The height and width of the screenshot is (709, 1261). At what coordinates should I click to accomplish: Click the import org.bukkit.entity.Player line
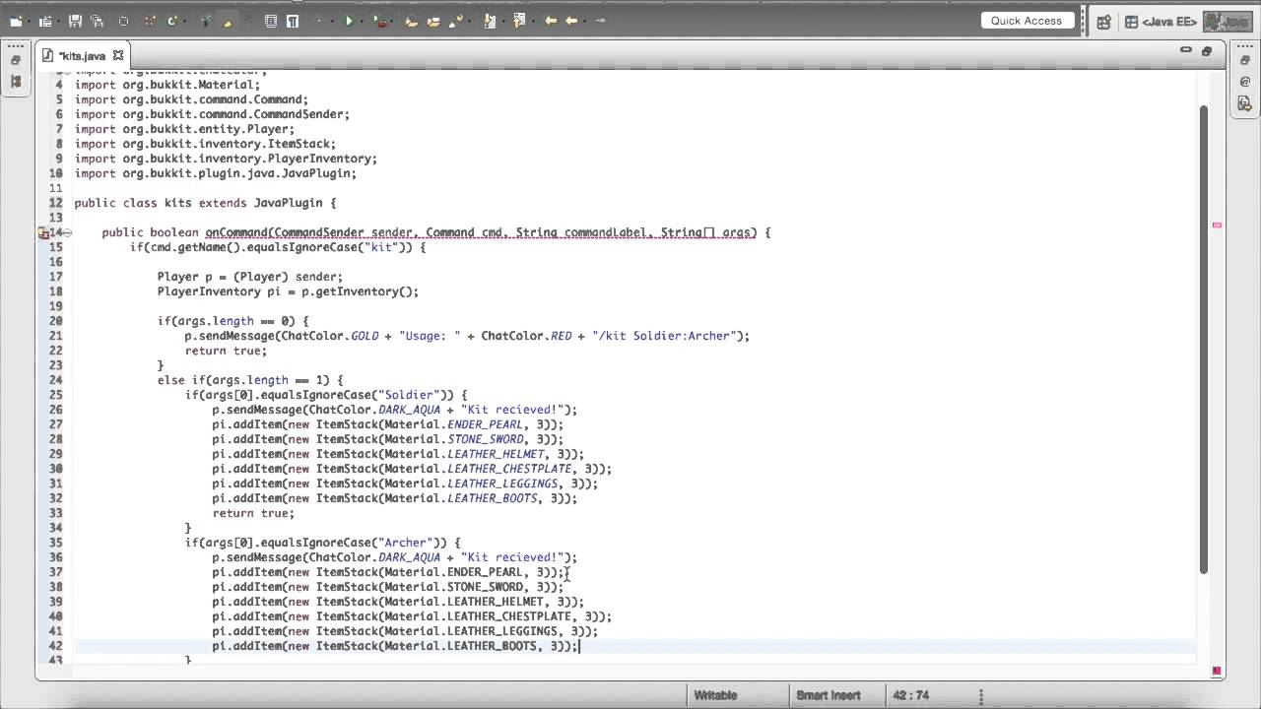184,129
